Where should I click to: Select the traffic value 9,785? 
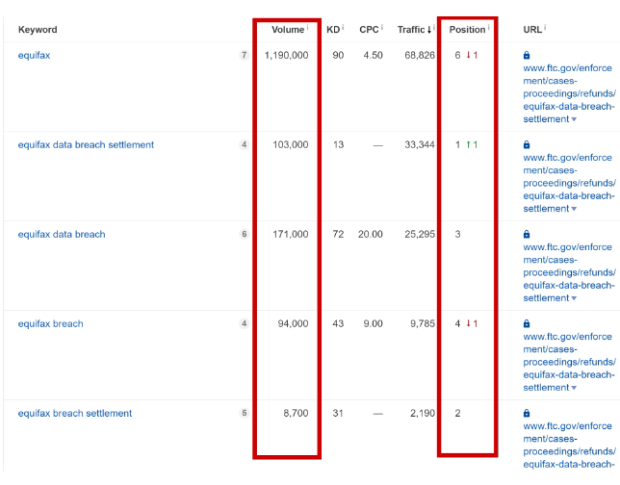[x=423, y=323]
